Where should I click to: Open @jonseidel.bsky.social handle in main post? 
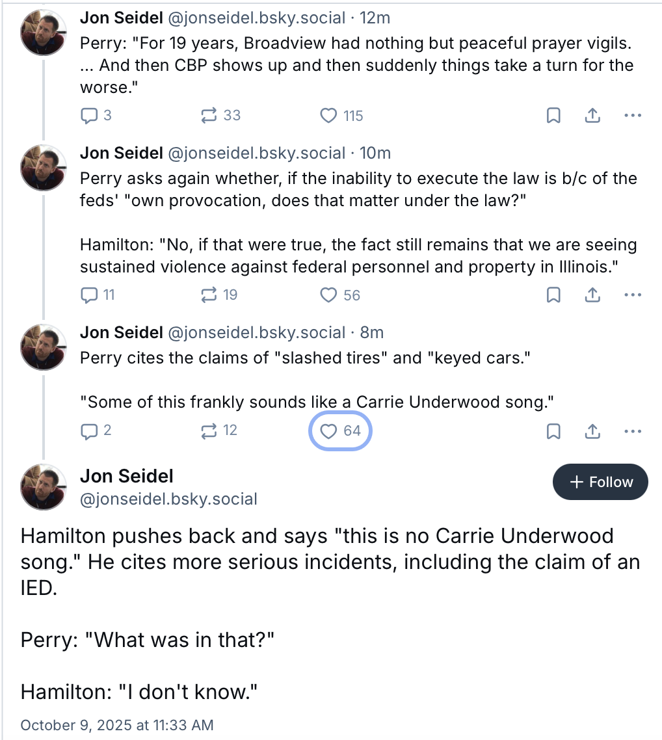tap(168, 499)
